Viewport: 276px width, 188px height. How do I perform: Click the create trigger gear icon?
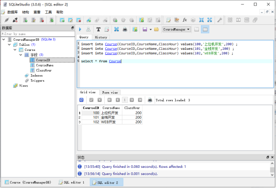click(x=115, y=20)
